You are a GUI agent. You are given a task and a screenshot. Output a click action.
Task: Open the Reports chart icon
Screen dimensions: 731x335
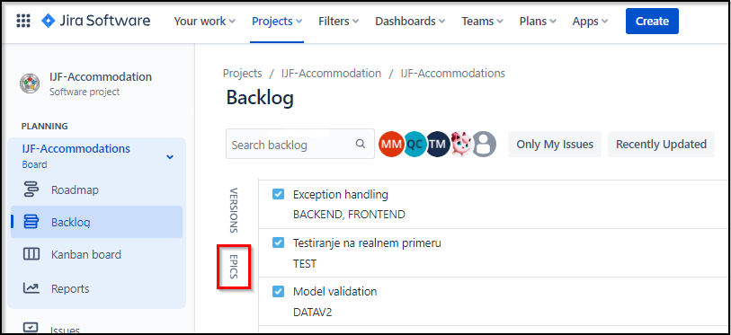[x=31, y=288]
